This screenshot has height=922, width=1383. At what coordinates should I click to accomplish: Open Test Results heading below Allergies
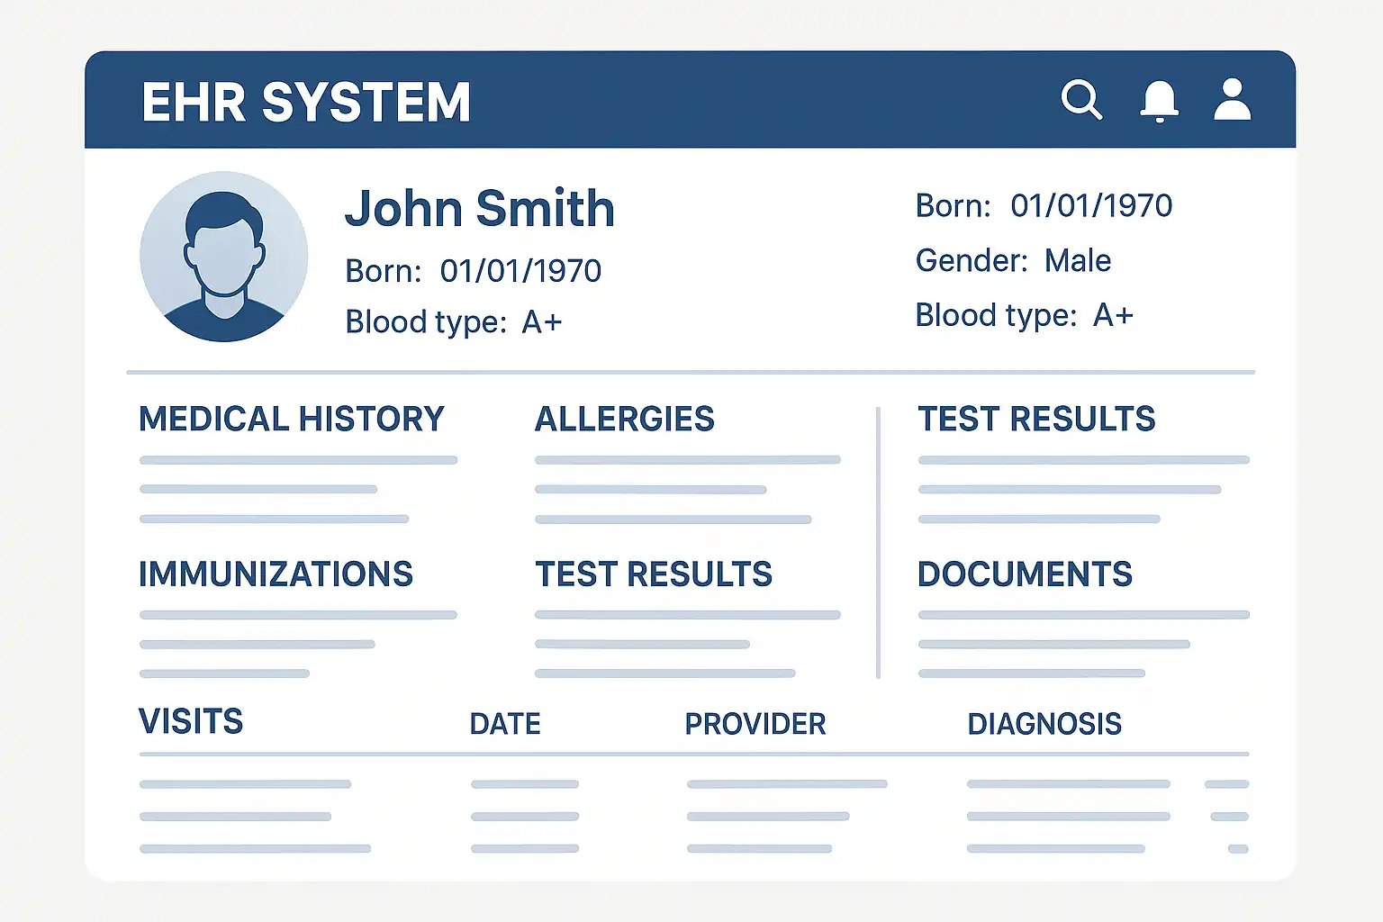coord(654,574)
